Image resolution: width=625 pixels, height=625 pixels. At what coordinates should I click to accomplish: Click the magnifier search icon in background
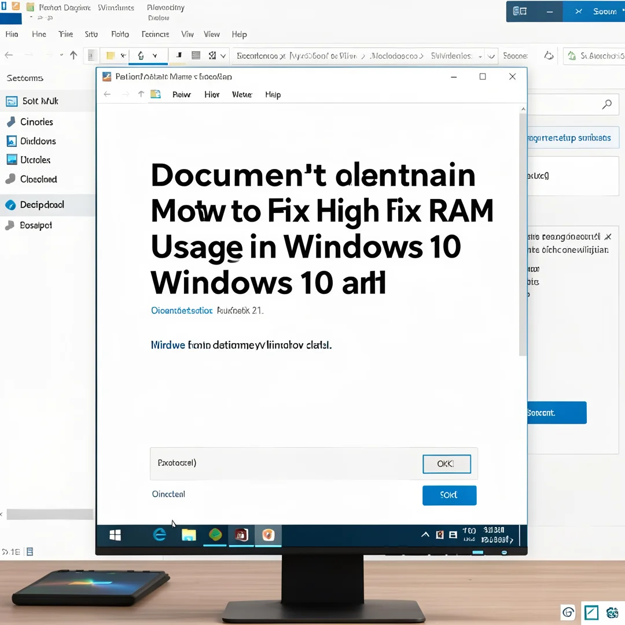[606, 104]
